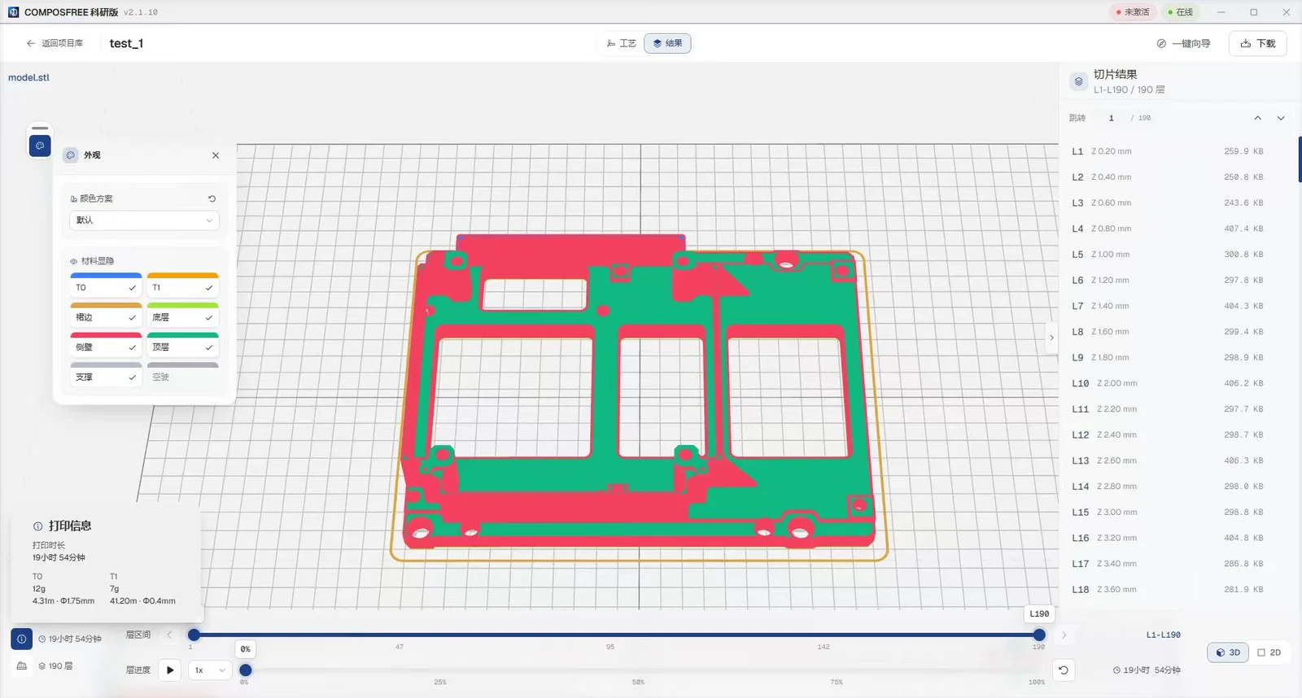This screenshot has width=1302, height=698.
Task: Click the layer range end handle at L190
Action: pos(1039,635)
